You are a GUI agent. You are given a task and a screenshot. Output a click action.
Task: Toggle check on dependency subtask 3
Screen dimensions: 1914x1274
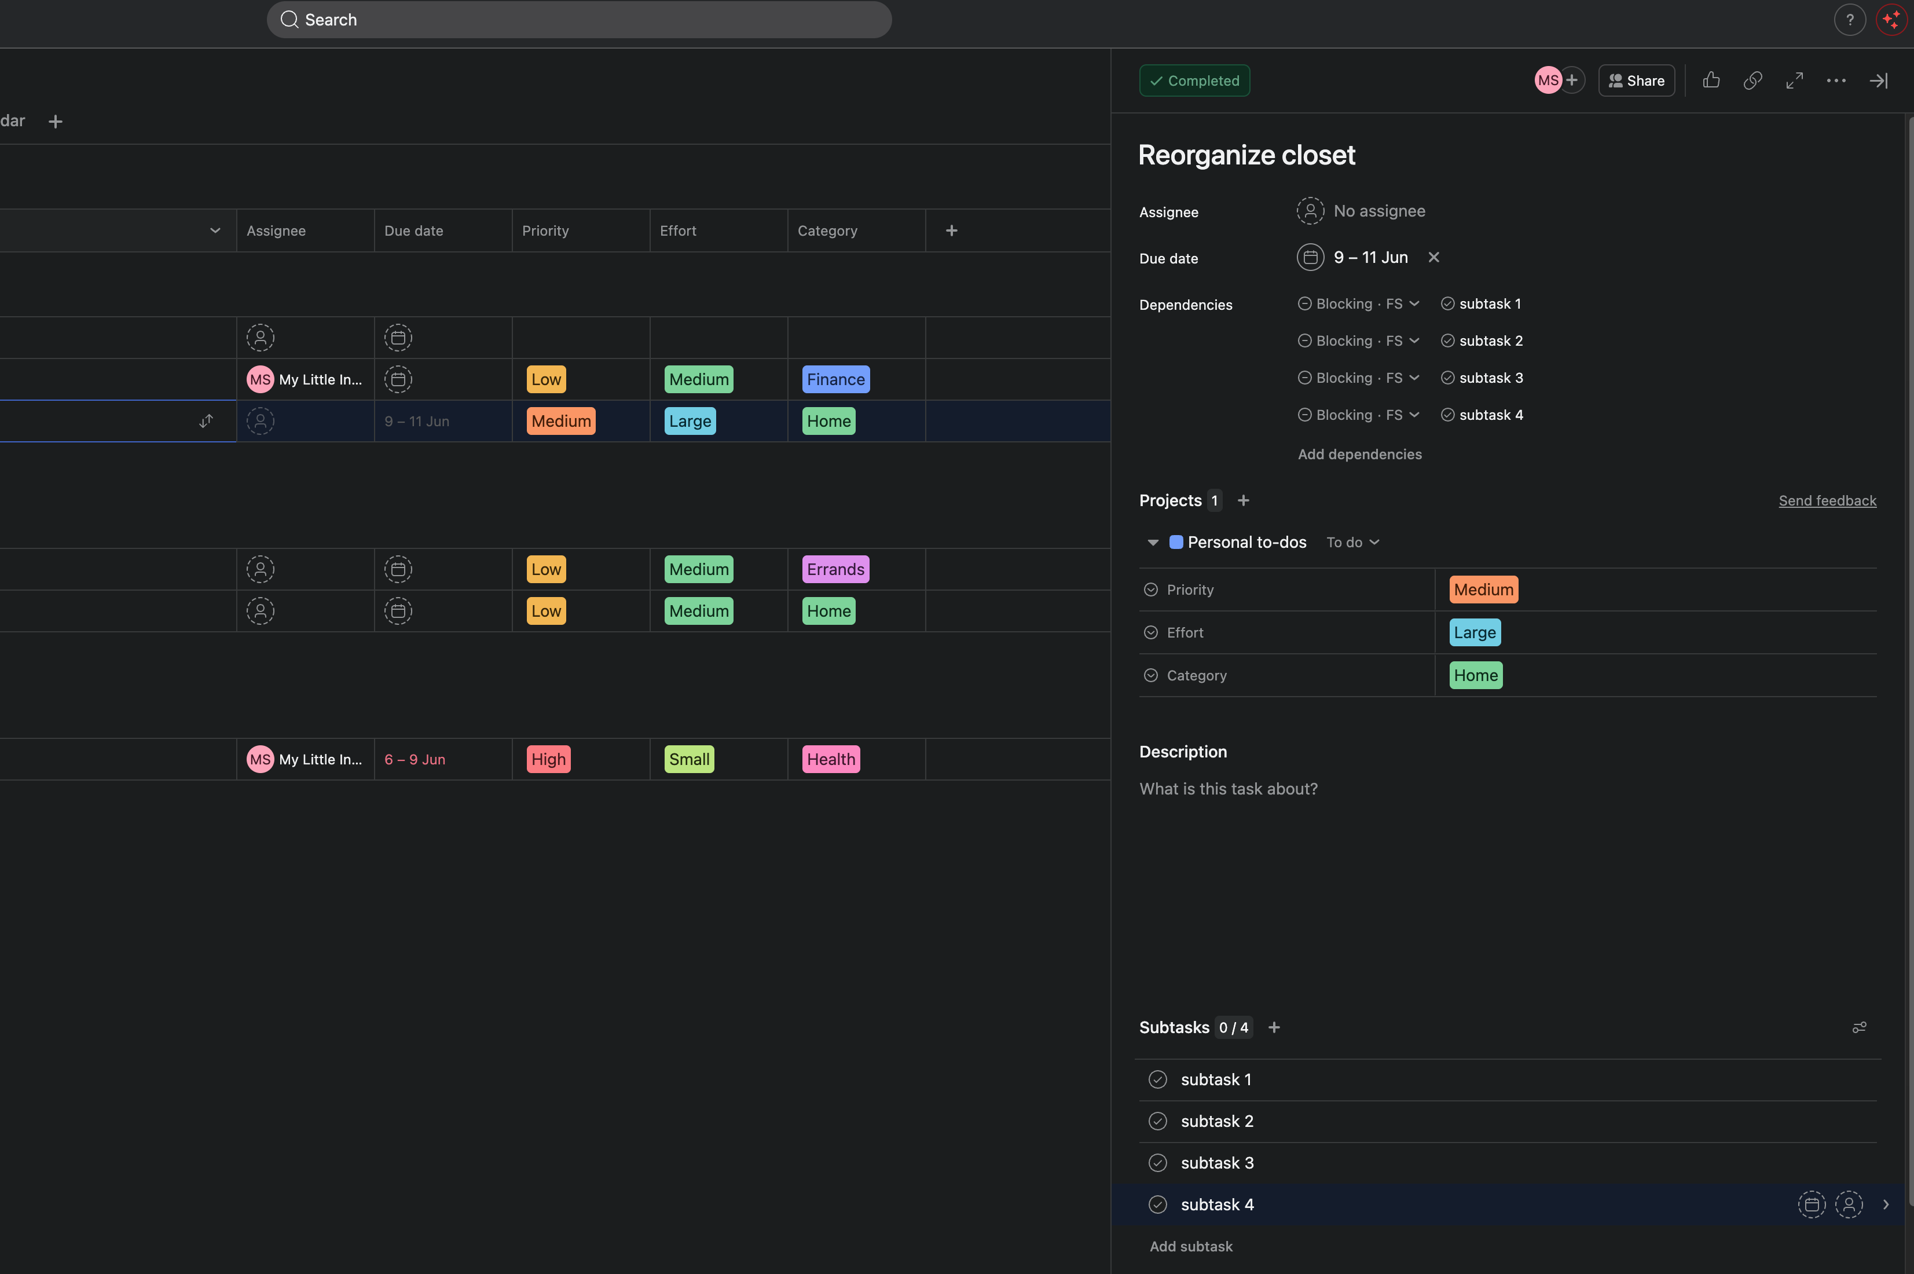click(x=1448, y=378)
